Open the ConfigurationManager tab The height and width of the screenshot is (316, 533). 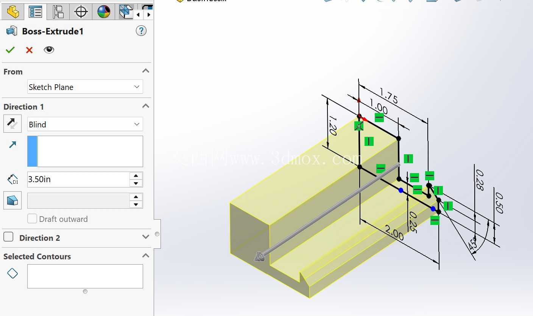(58, 12)
